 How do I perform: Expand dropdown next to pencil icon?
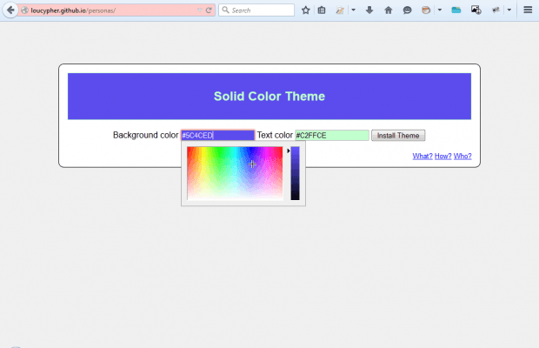pyautogui.click(x=353, y=10)
